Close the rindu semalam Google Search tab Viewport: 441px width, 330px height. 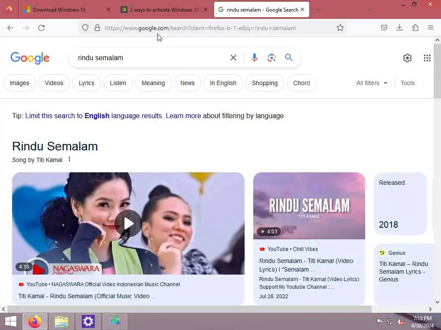pyautogui.click(x=302, y=9)
